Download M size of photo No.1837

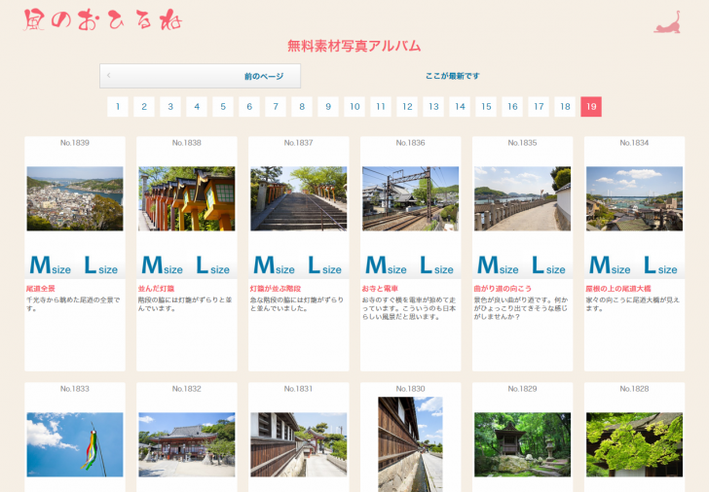274,264
